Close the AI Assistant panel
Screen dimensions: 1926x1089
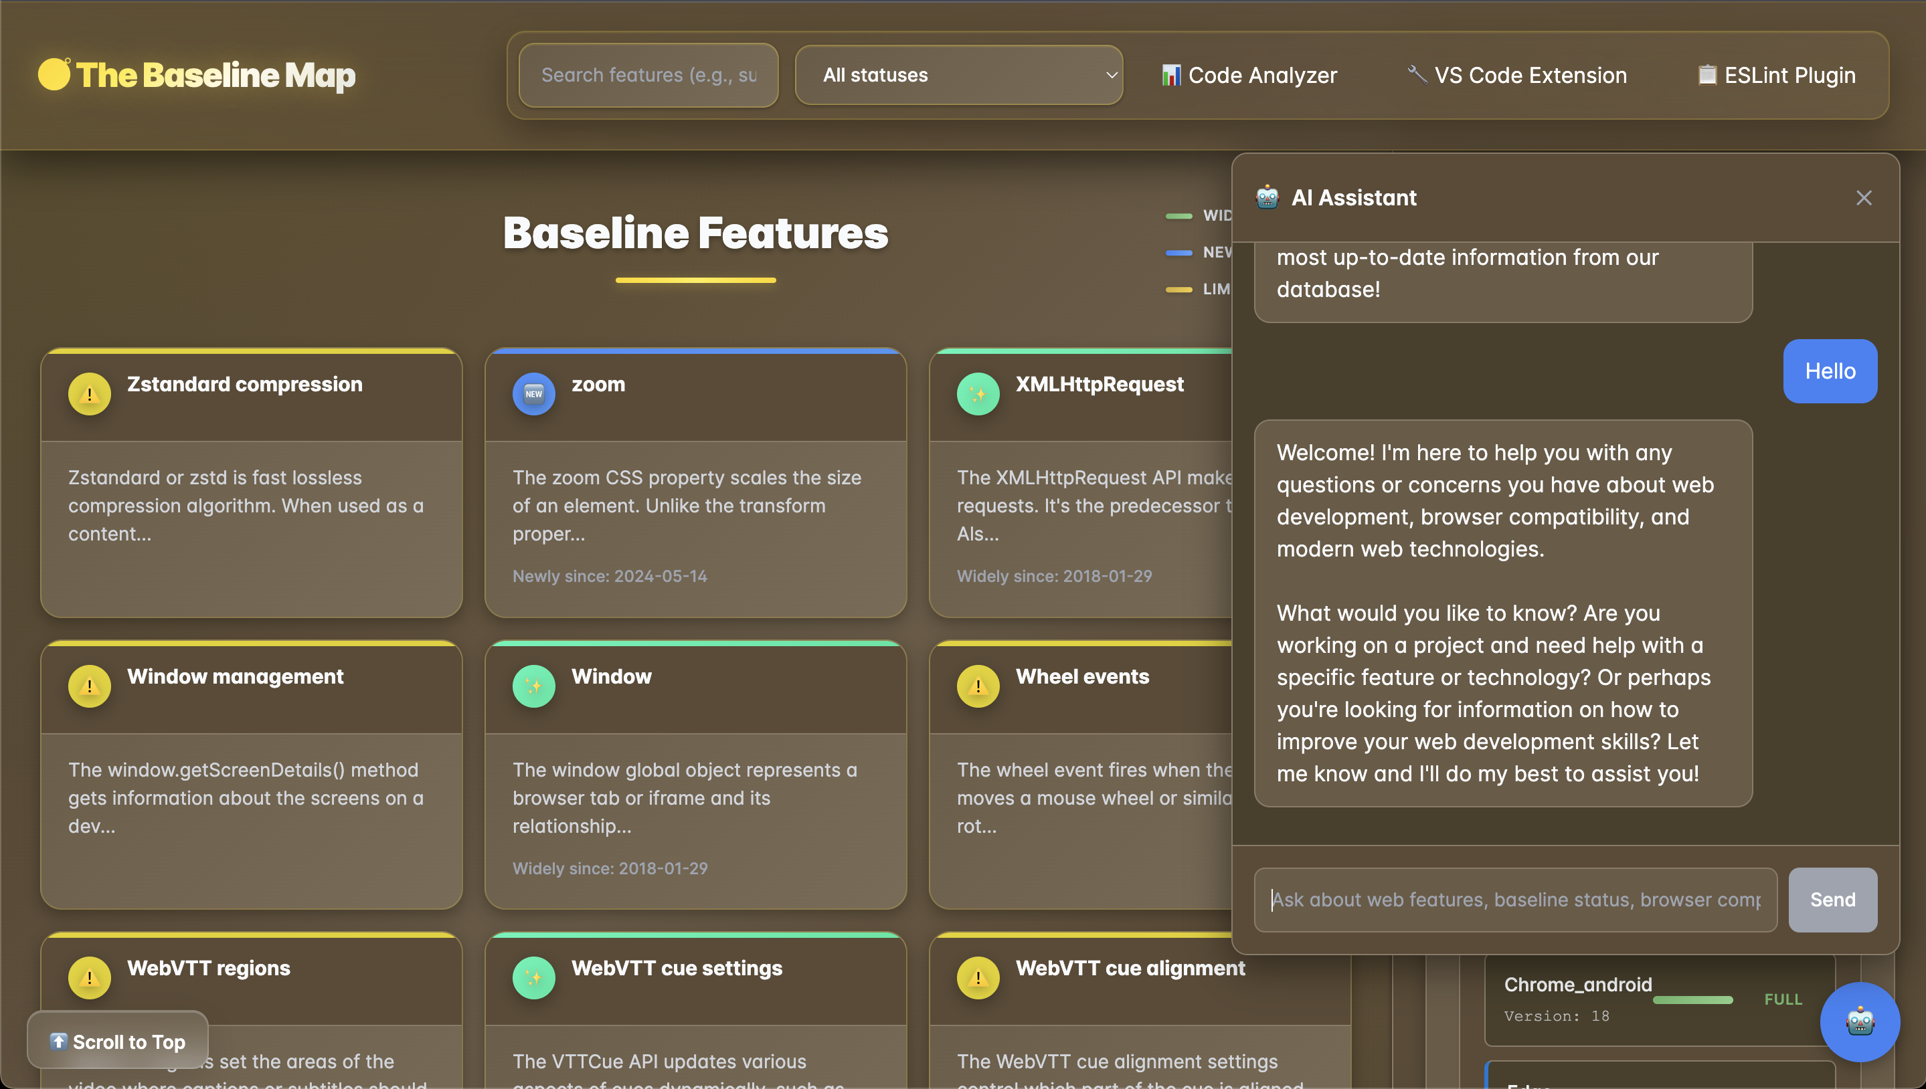click(x=1863, y=197)
